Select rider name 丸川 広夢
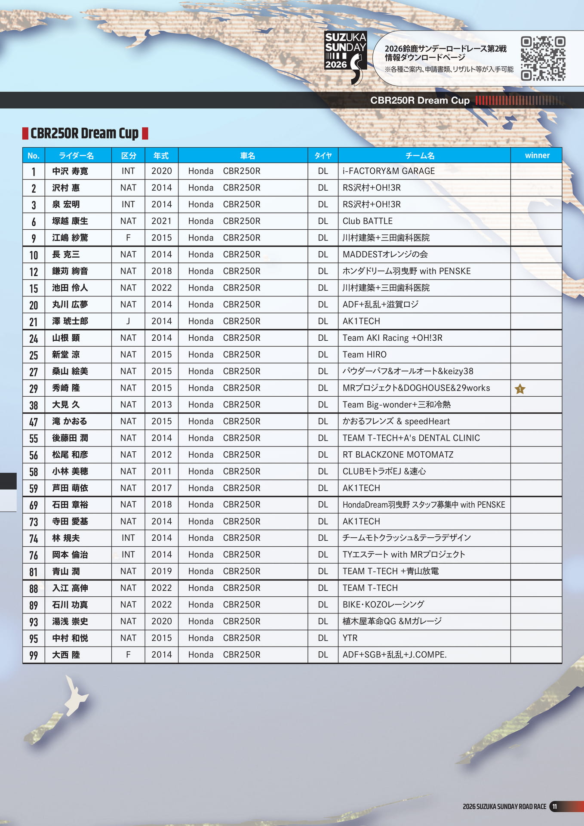584x826 pixels. tap(70, 305)
